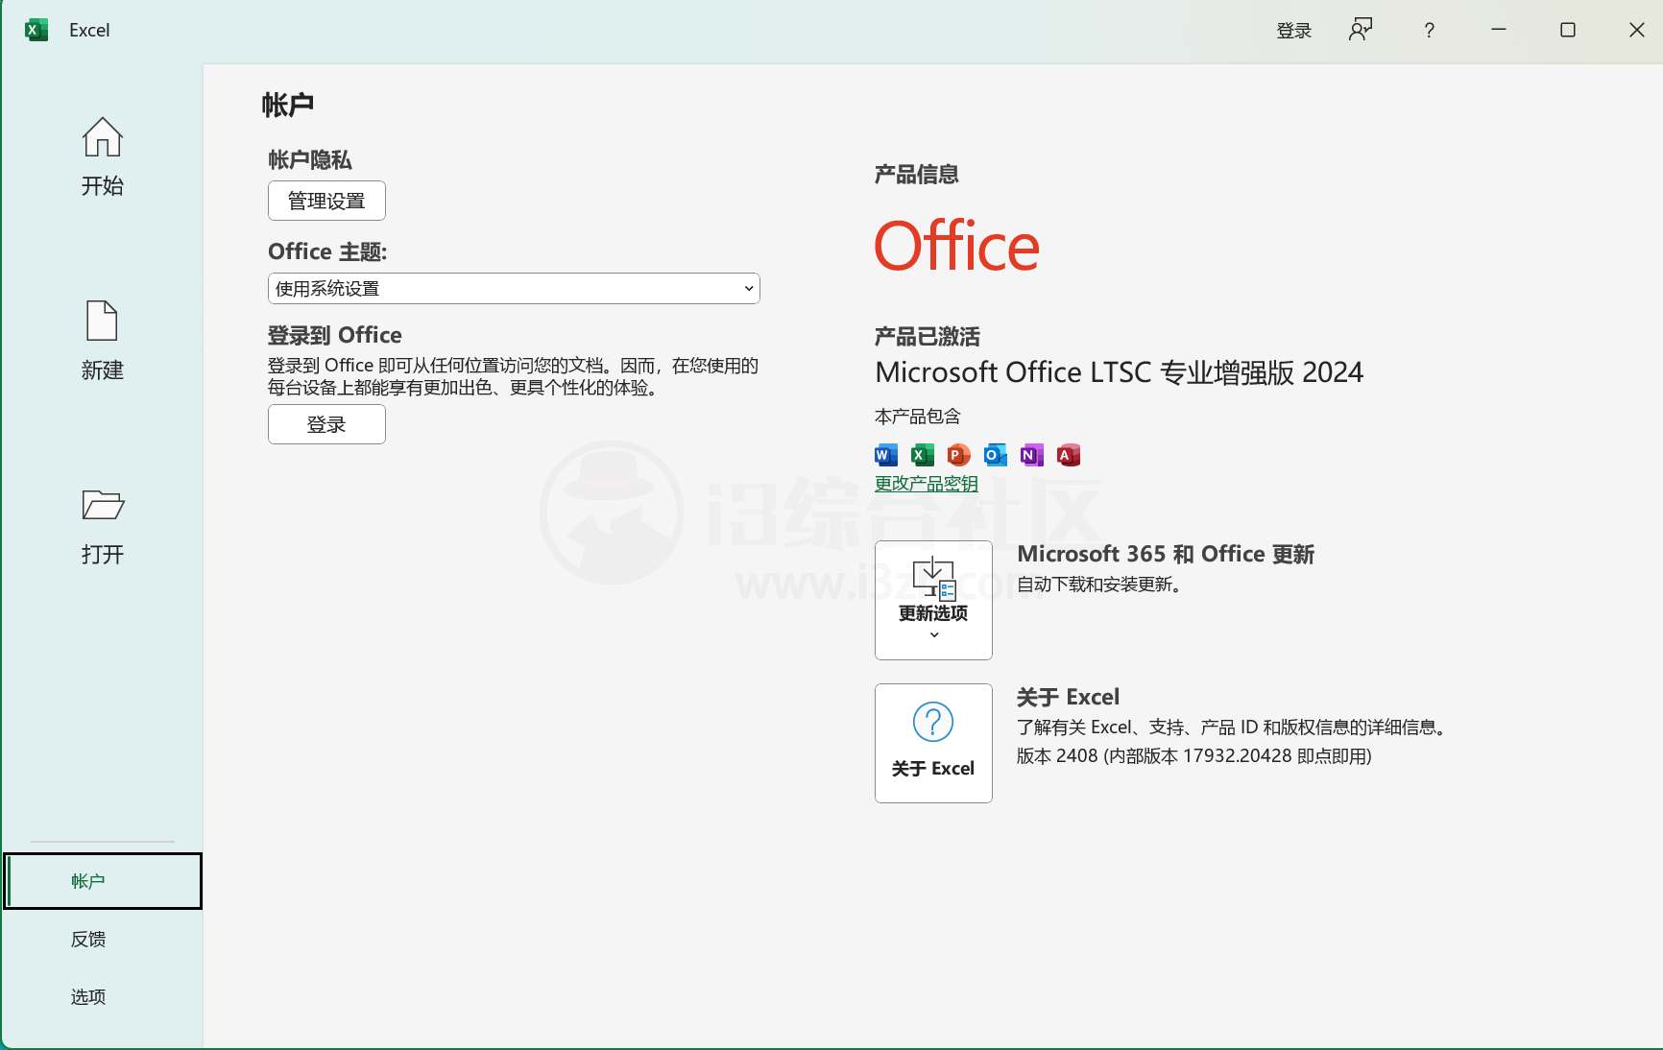Expand the 更新选项 update options menu
This screenshot has height=1050, width=1663.
(933, 600)
